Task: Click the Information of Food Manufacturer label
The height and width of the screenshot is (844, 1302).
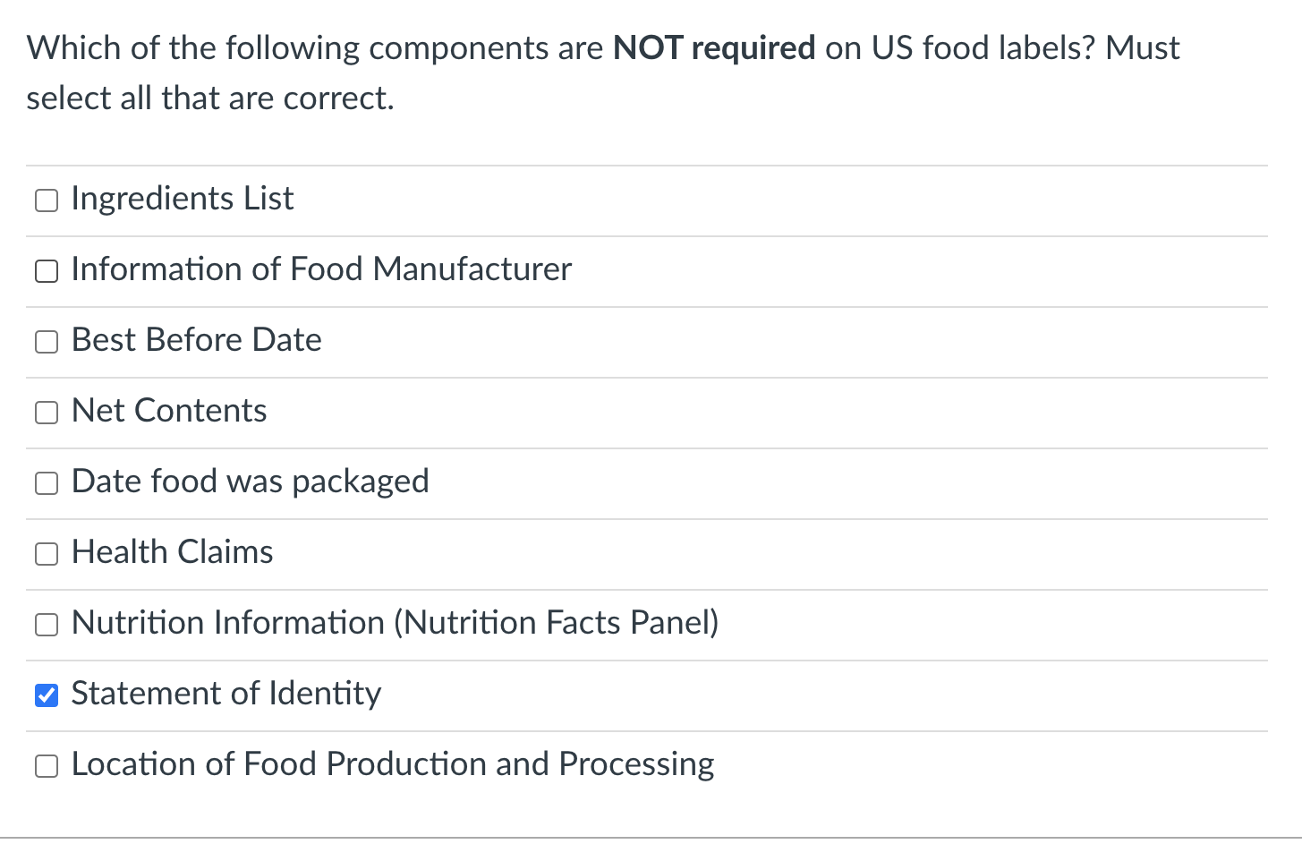Action: tap(321, 269)
